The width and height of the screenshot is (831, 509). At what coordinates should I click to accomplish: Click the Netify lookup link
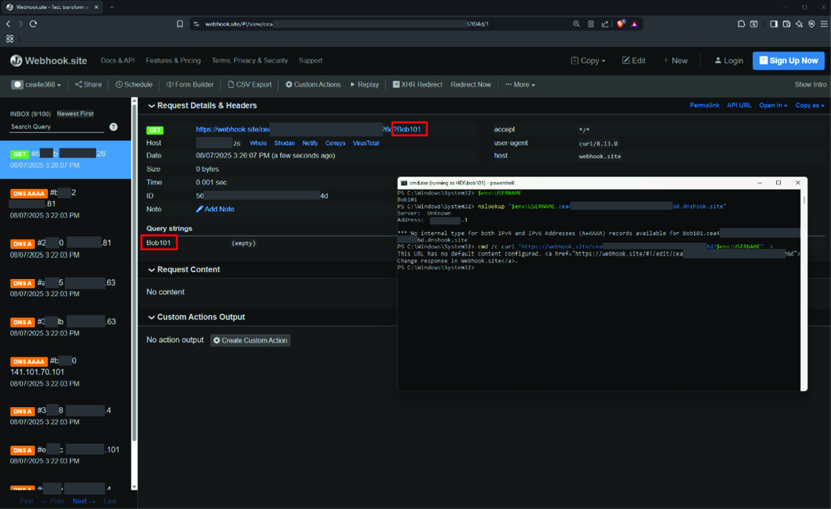[310, 143]
